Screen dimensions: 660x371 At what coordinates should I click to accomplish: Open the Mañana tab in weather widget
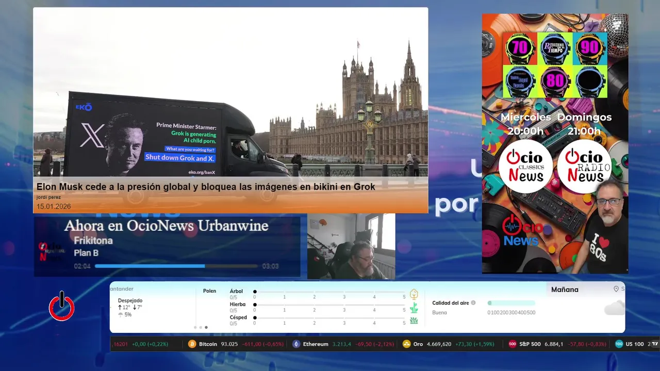coord(565,290)
